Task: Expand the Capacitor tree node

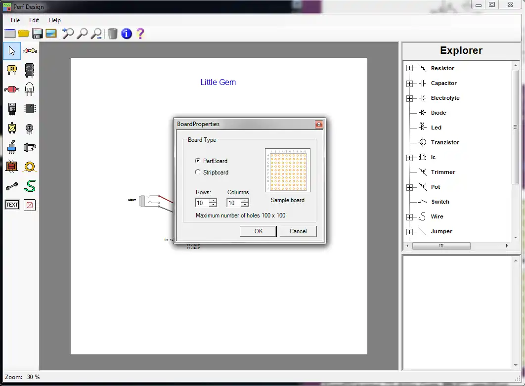Action: (409, 84)
